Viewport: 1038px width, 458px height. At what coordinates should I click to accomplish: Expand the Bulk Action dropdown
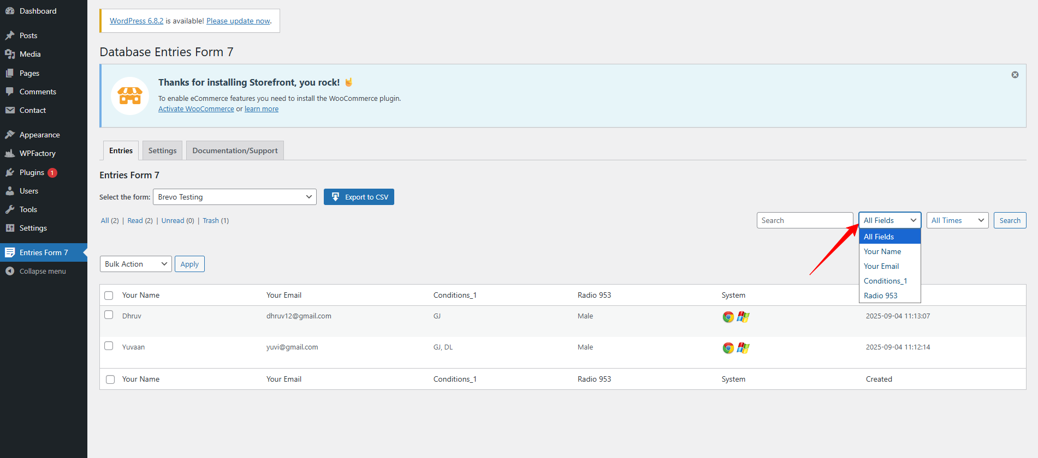(135, 264)
